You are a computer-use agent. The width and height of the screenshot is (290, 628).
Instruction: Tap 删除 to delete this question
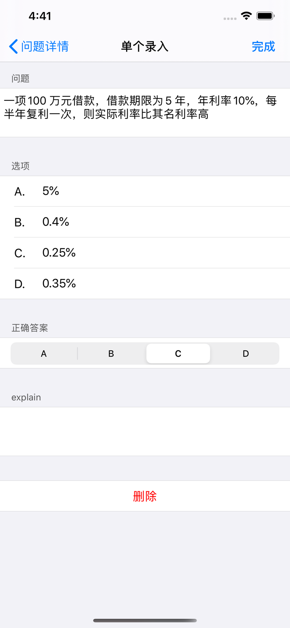[145, 496]
